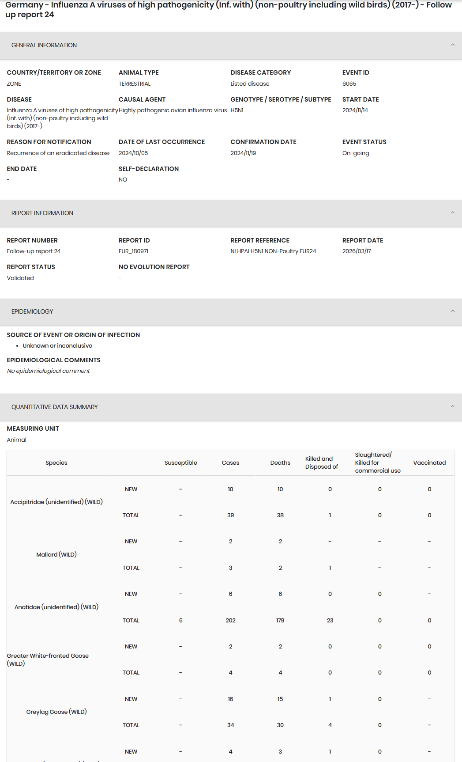
Task: Click the Vaccinated column header
Action: click(429, 463)
